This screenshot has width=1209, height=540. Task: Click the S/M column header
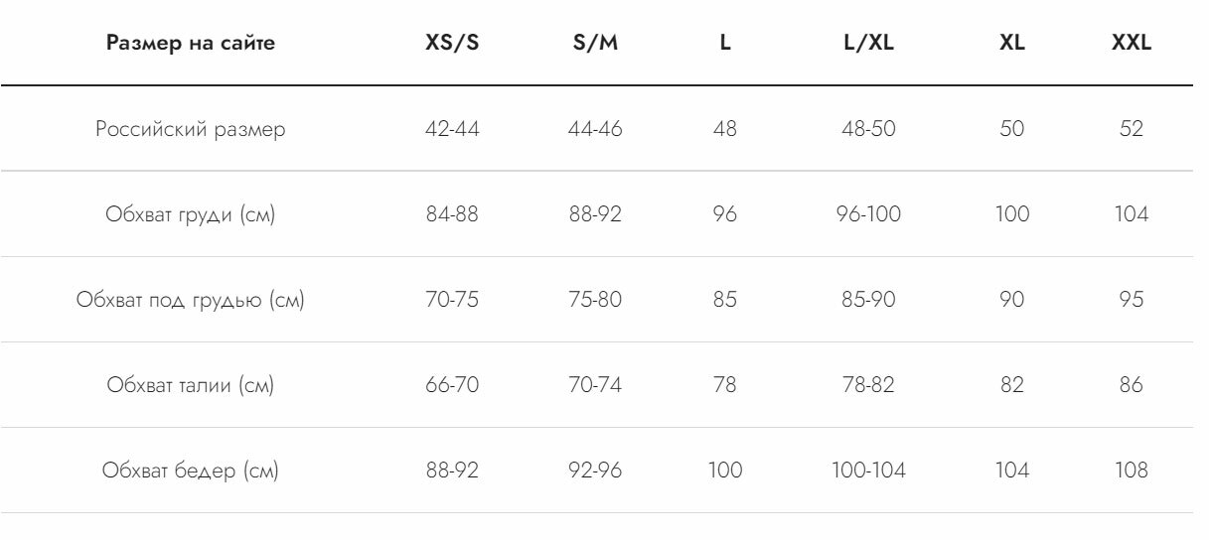(596, 44)
